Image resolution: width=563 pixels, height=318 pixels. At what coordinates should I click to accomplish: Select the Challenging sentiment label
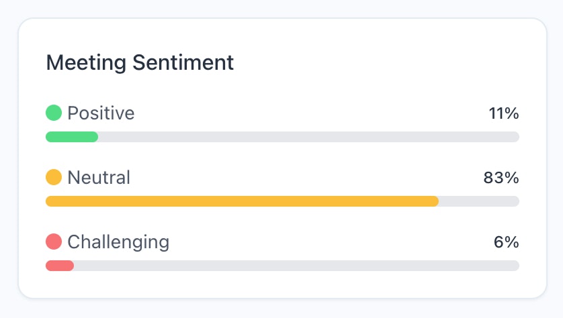(118, 242)
